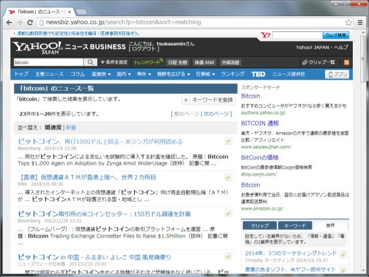
Task: Go to 次のページ of results
Action: 216,114
